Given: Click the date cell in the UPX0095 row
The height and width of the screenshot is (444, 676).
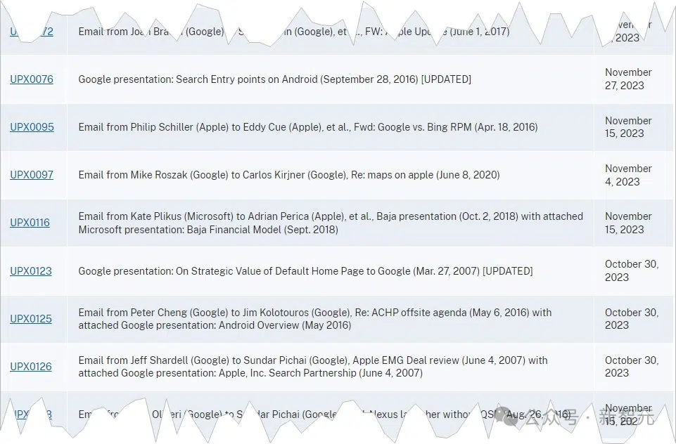Looking at the screenshot, I should 628,127.
